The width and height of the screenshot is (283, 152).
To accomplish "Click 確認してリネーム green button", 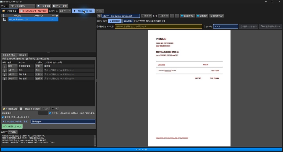I will point(12,127).
